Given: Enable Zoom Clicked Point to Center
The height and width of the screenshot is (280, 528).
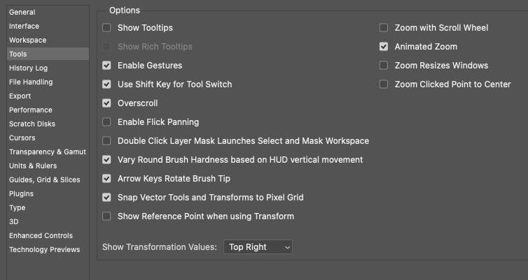Looking at the screenshot, I should click(x=384, y=84).
